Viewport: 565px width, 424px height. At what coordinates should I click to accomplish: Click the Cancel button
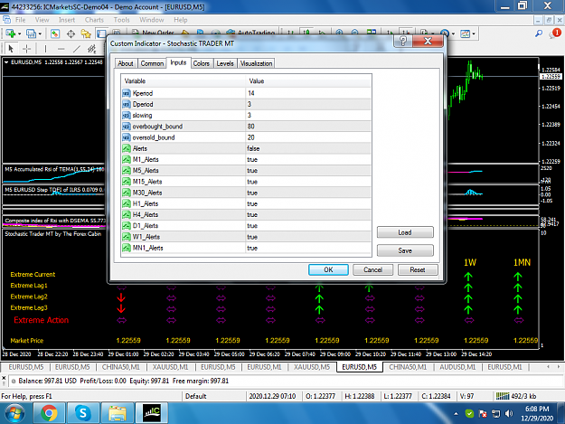[373, 269]
